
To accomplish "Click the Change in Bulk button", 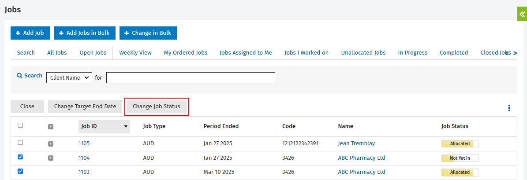I will (148, 33).
